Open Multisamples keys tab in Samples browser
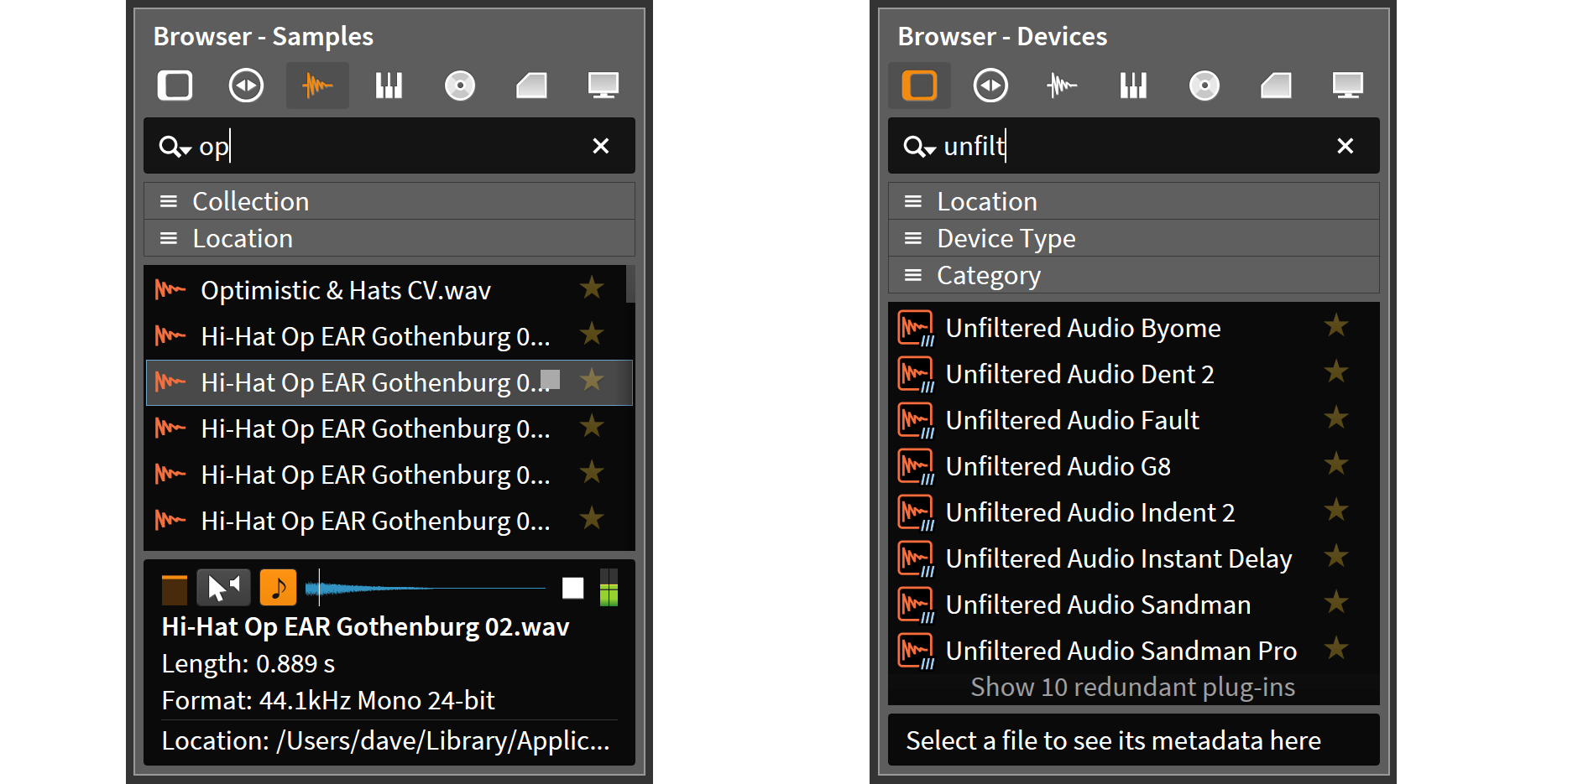This screenshot has height=784, width=1578. click(x=389, y=86)
